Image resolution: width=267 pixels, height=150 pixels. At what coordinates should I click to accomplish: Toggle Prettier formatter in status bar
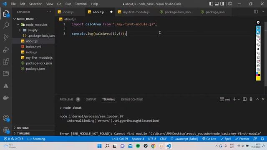[x=242, y=139]
